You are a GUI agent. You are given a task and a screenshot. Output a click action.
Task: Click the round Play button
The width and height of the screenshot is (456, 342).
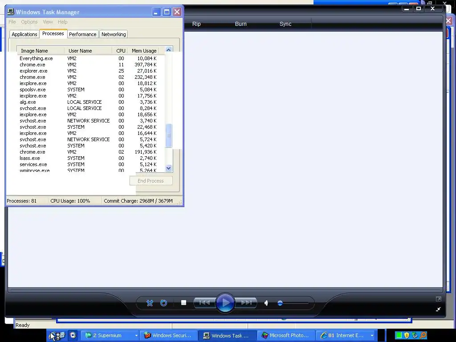coord(225,303)
